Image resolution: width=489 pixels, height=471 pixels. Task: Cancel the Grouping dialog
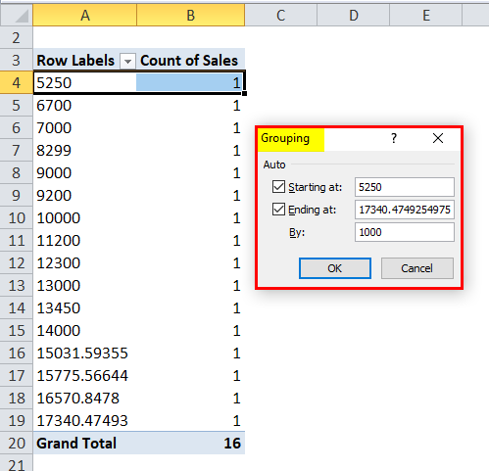coord(417,268)
